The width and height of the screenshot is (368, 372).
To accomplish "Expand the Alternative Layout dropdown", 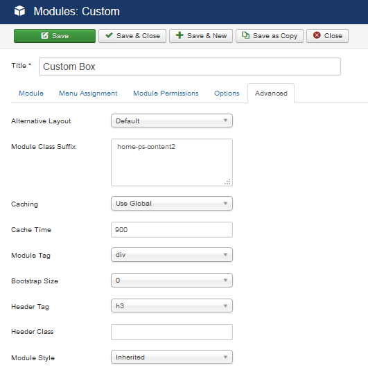I will pyautogui.click(x=172, y=121).
